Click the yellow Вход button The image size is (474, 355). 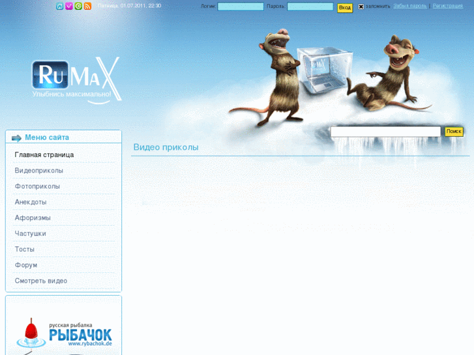(345, 8)
